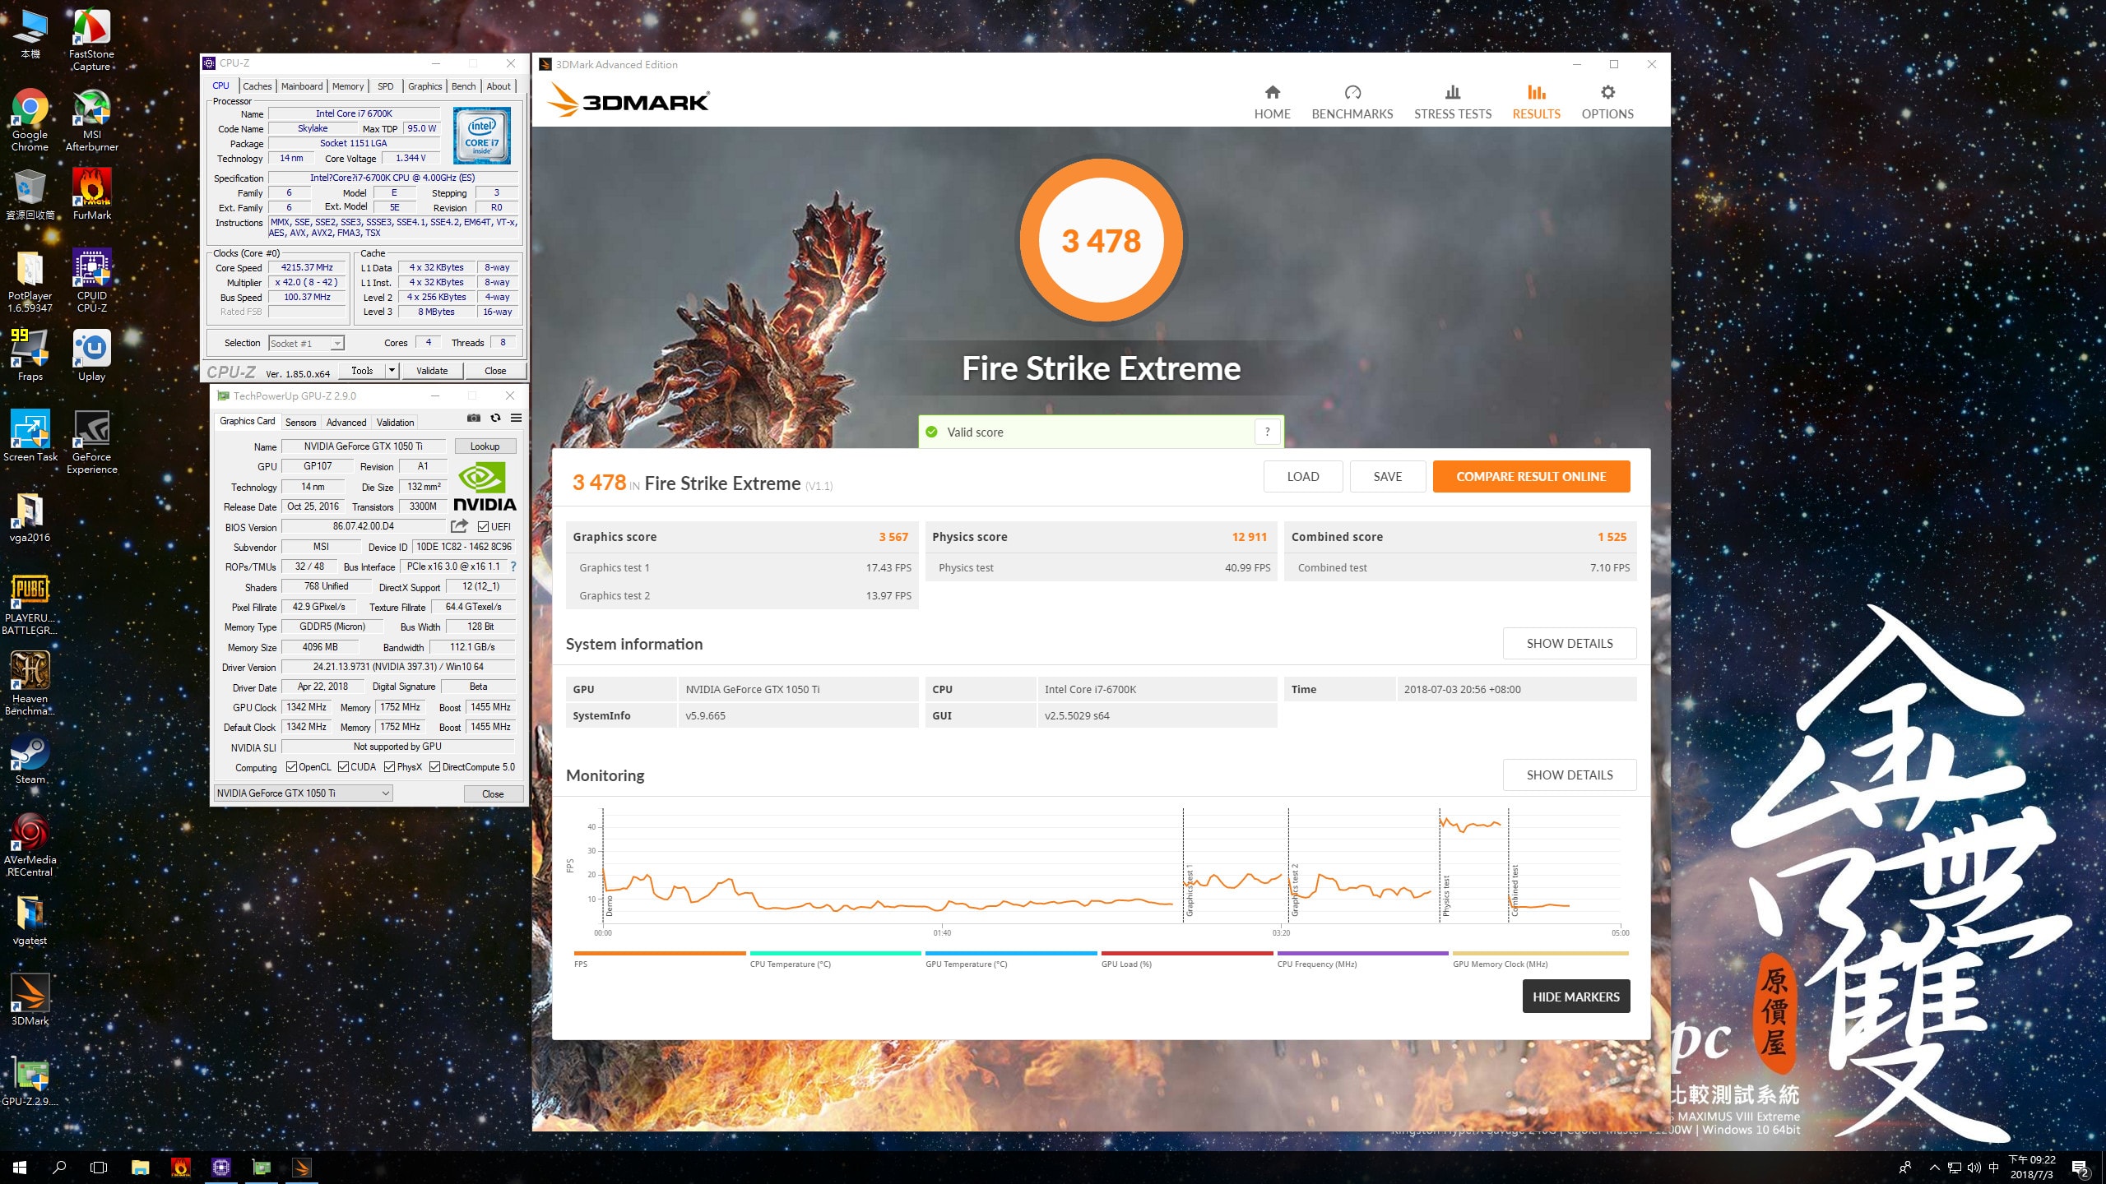Switch to CPU-Z Caches tab
Image resolution: width=2106 pixels, height=1184 pixels.
[257, 86]
